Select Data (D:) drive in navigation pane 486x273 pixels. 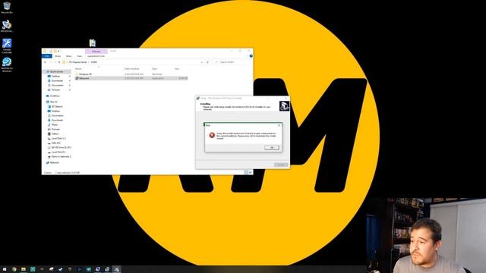tap(55, 143)
